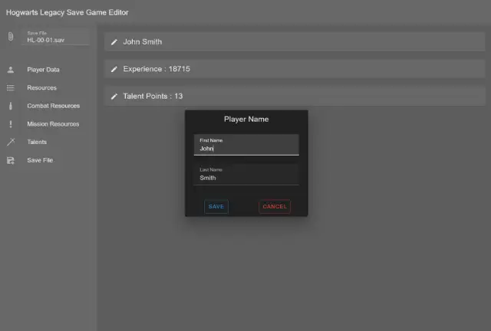Click the John Smith name row
Image resolution: width=491 pixels, height=331 pixels.
pos(295,41)
